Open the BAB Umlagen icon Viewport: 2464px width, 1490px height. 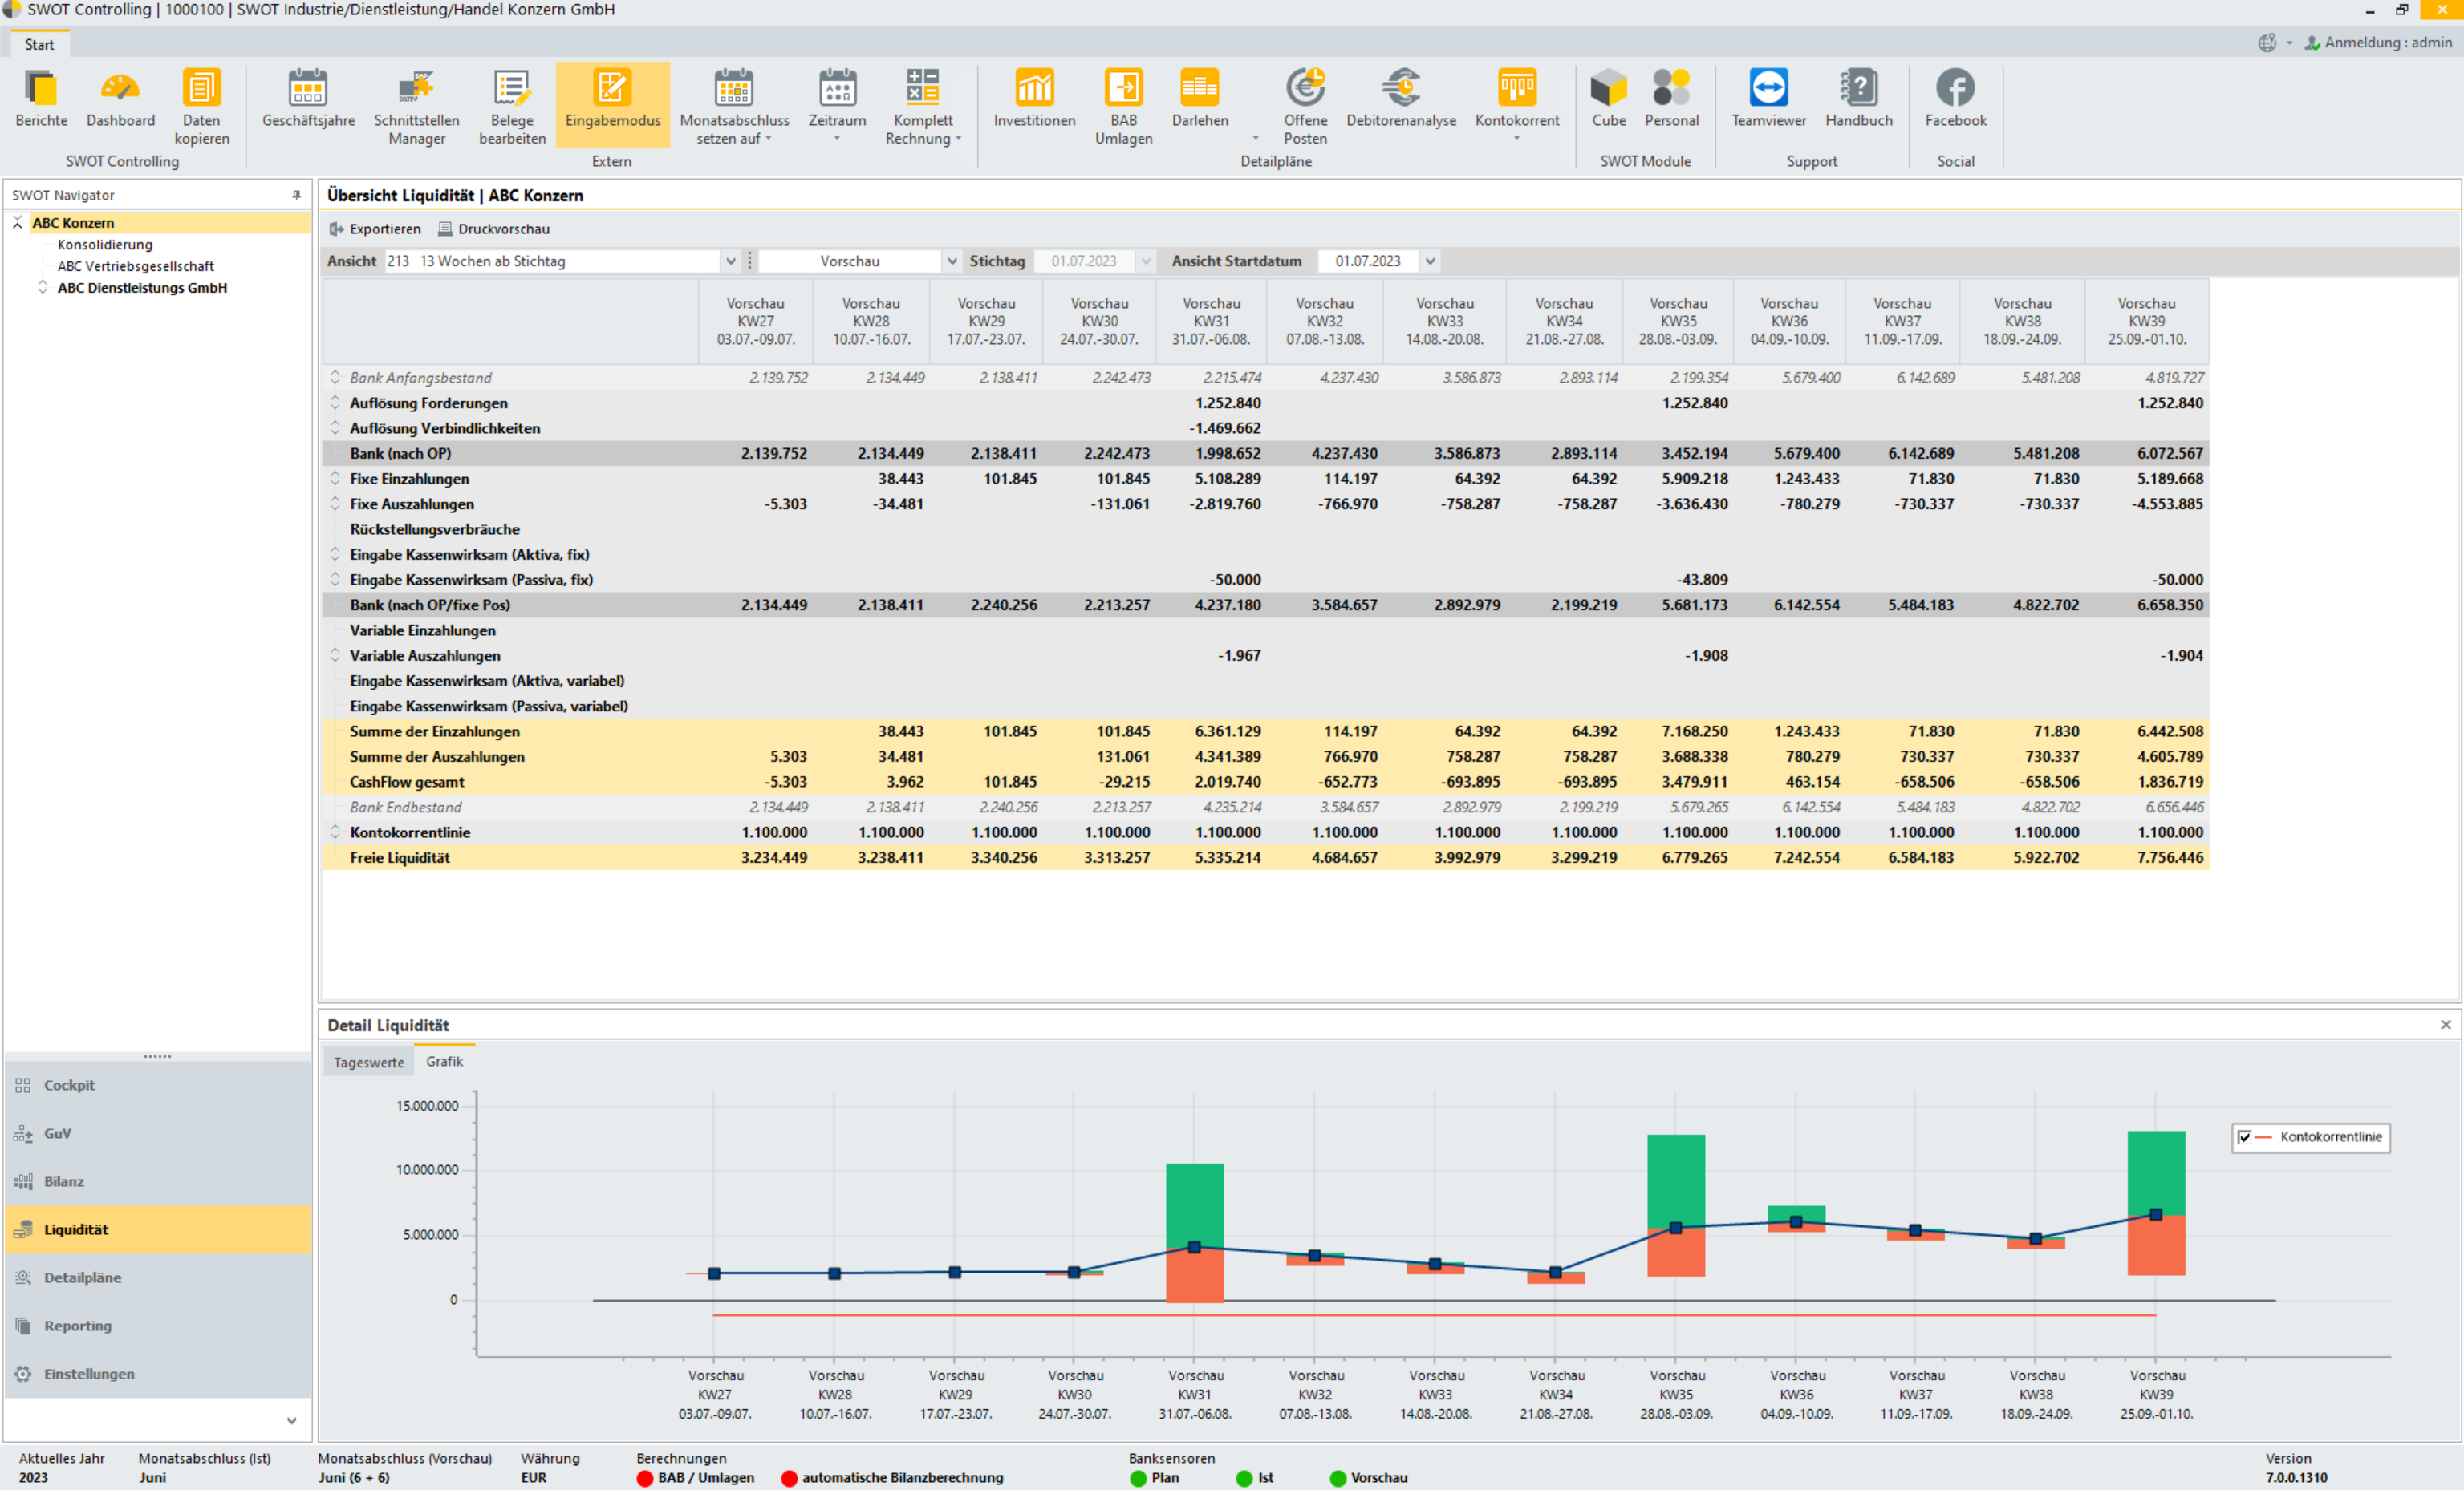(1123, 90)
